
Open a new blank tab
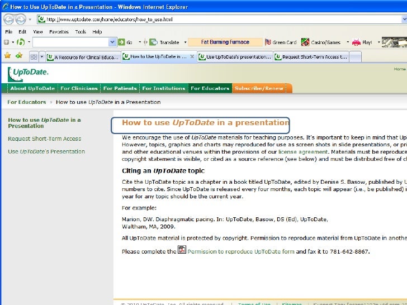pyautogui.click(x=356, y=57)
